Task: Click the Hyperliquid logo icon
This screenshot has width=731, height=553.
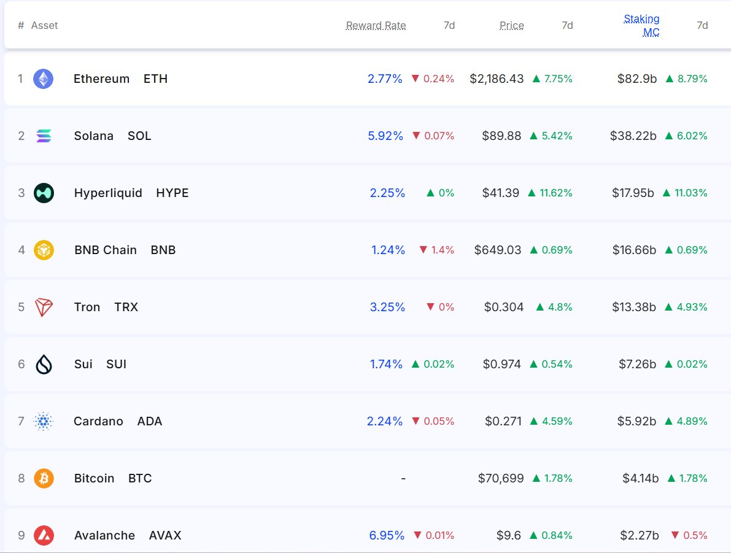Action: (44, 193)
